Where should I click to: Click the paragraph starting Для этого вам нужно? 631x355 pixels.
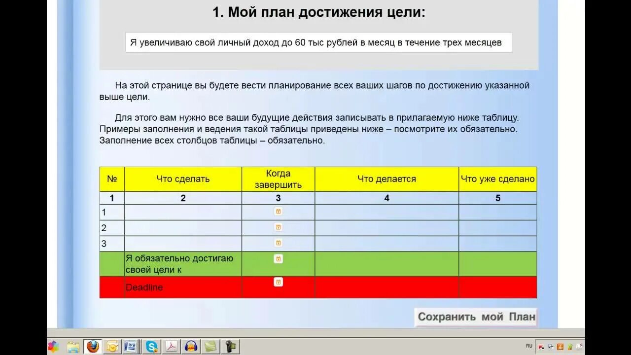tap(309, 129)
